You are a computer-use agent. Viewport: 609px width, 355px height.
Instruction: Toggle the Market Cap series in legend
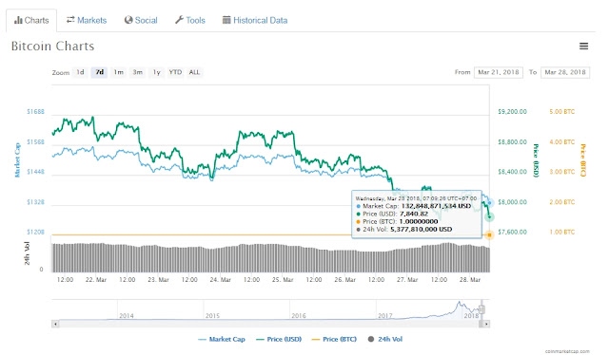click(222, 339)
